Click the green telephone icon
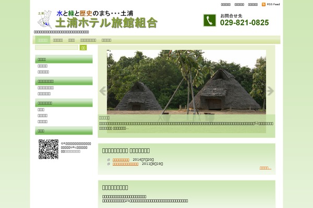 tap(209, 20)
